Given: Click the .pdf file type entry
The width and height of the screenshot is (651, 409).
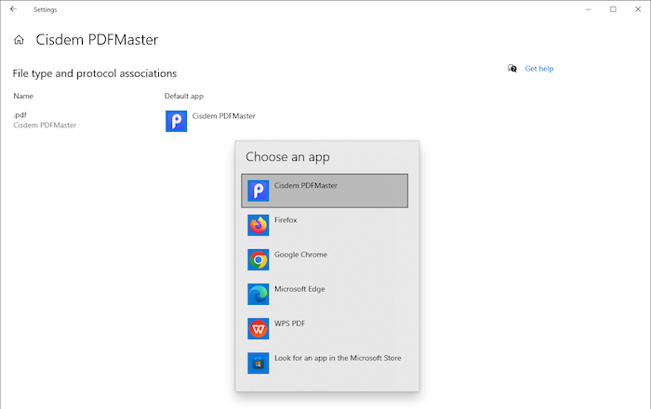Looking at the screenshot, I should click(x=20, y=114).
